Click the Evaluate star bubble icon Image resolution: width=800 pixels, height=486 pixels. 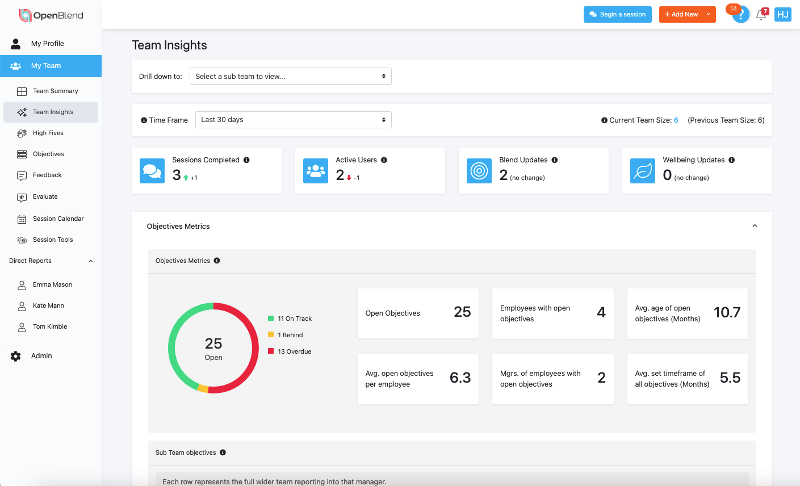click(22, 198)
